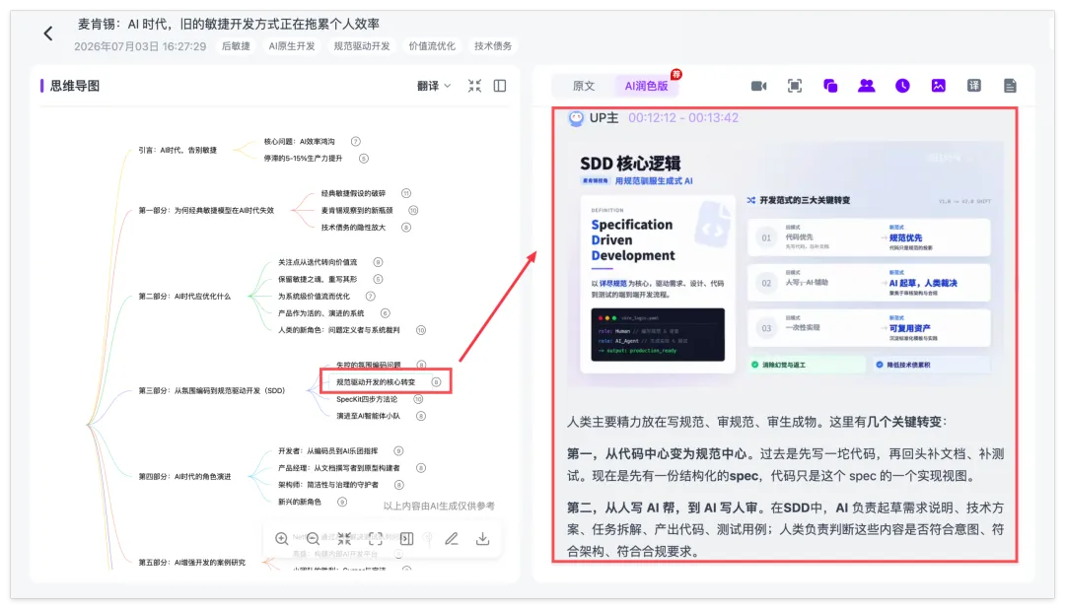Zoom out on the mind map
Viewport: 1065px width, 609px height.
[313, 538]
